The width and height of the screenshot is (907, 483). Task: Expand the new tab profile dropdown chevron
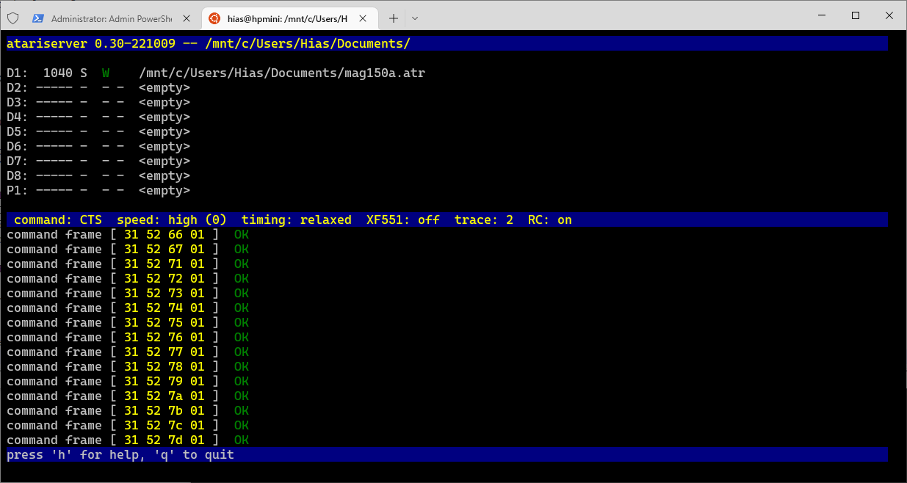click(x=415, y=18)
